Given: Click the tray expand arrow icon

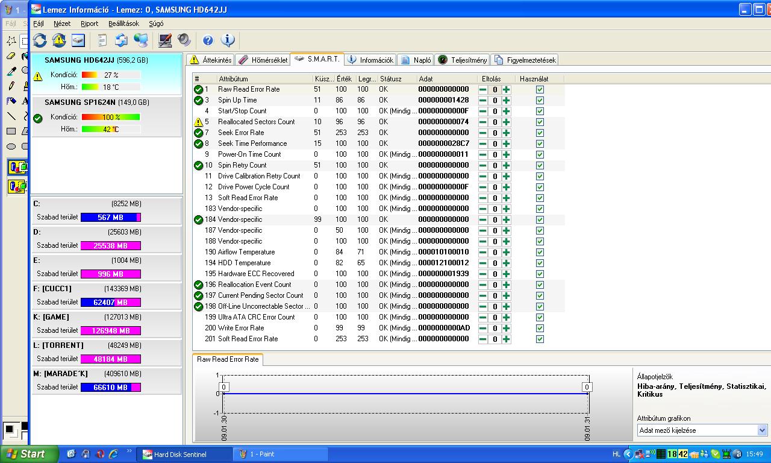Looking at the screenshot, I should tap(628, 454).
